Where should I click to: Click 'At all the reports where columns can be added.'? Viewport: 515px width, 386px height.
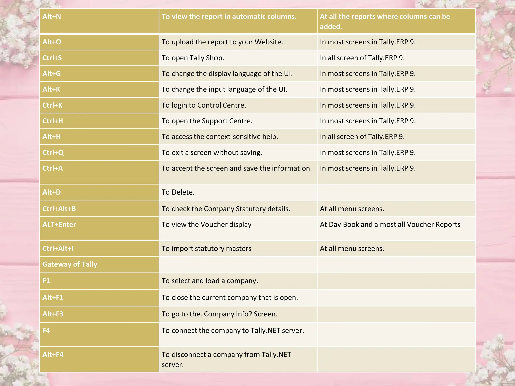point(385,21)
